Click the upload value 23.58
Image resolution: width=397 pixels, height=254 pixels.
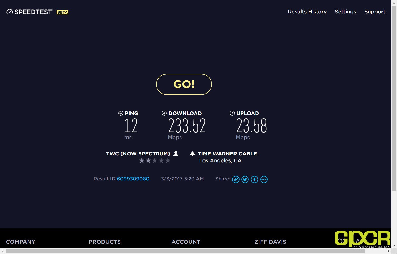(x=252, y=125)
